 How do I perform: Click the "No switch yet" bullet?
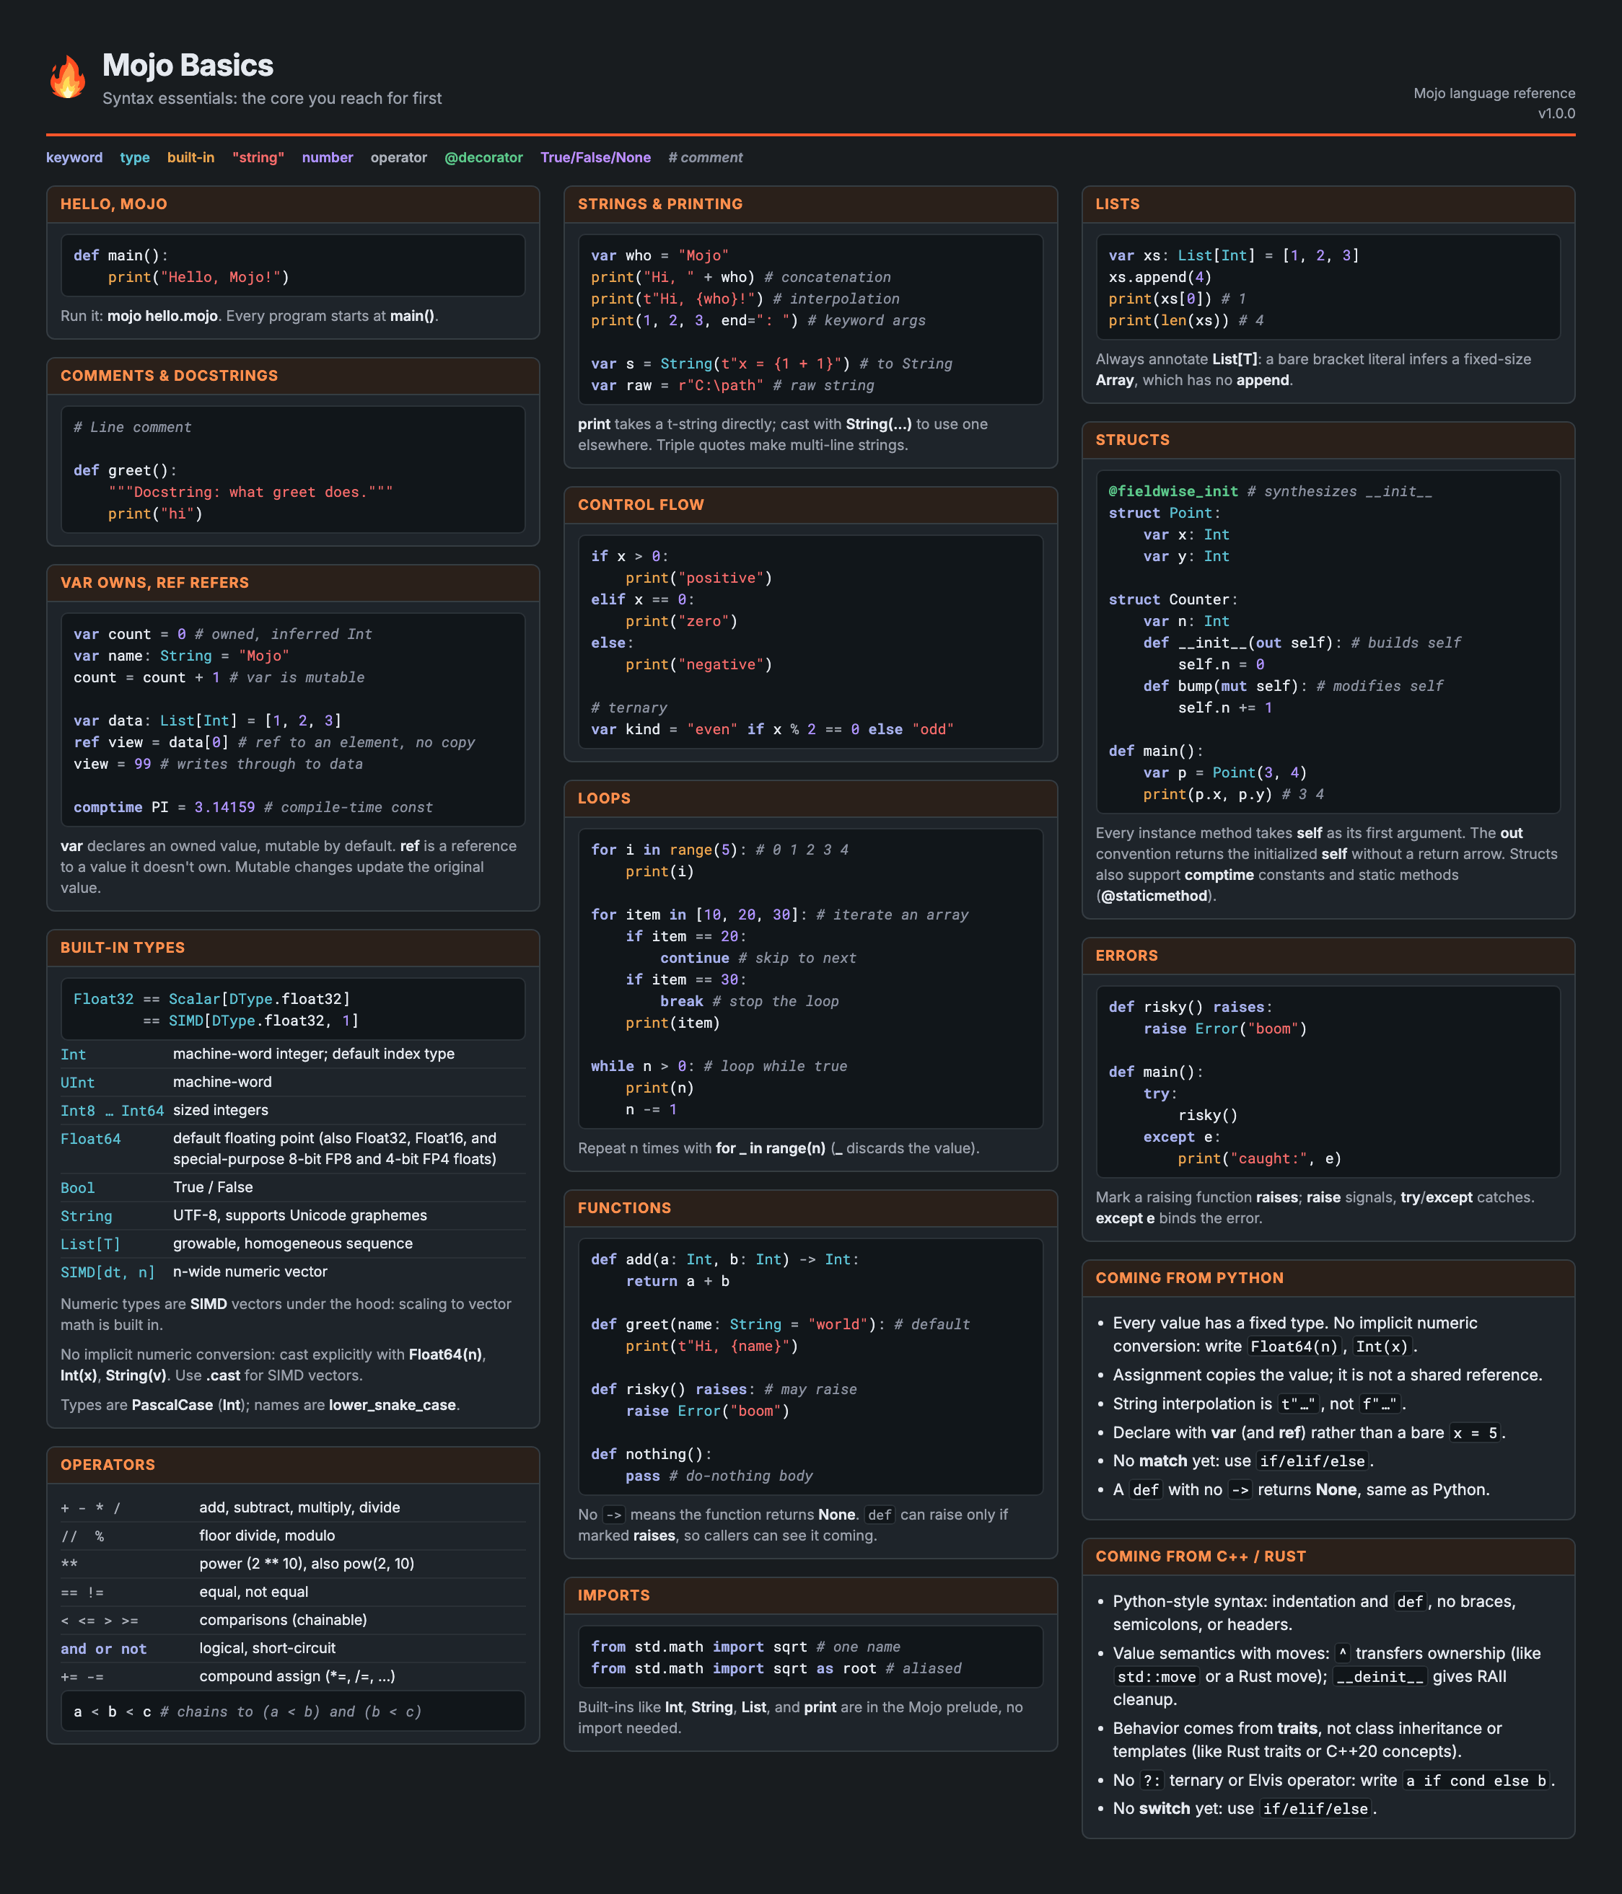click(x=1245, y=1808)
